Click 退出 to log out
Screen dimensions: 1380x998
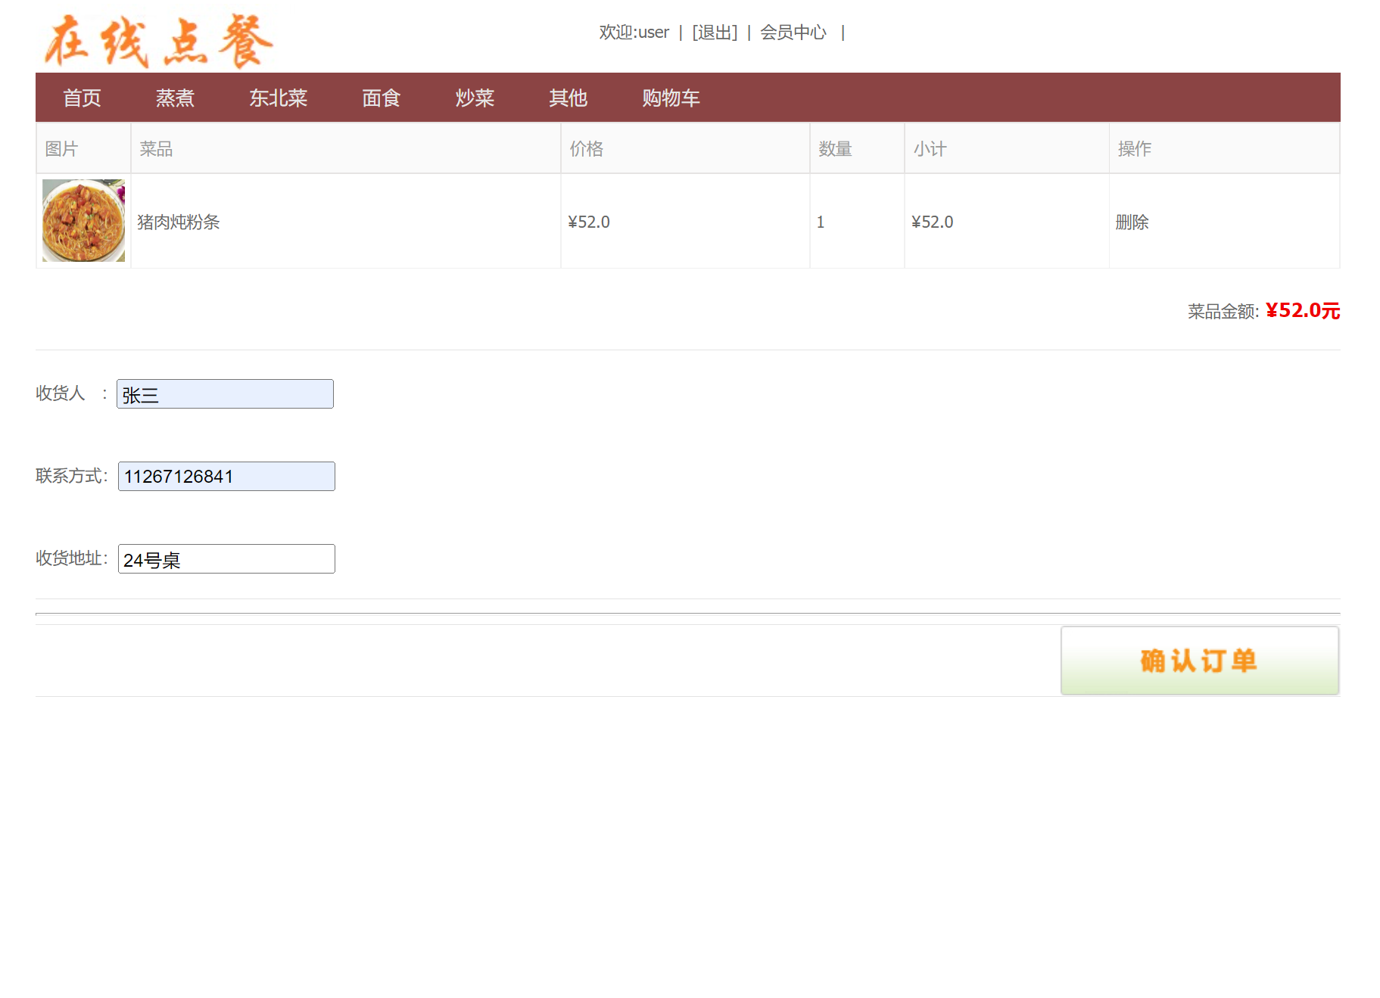pyautogui.click(x=713, y=32)
